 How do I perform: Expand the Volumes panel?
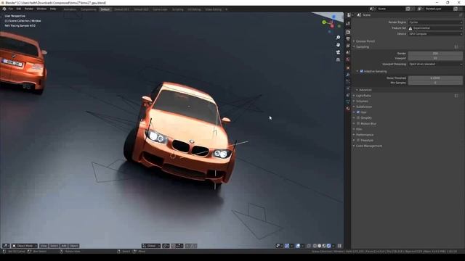362,101
